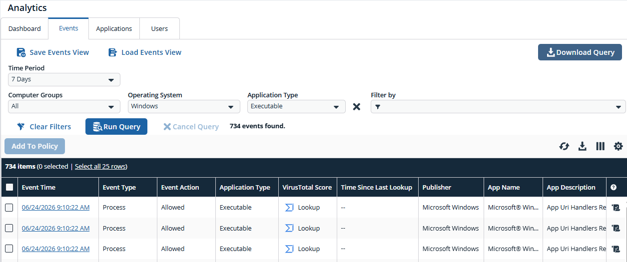Click the VirusTotal icon in the first row
Viewport: 627px width, 262px height.
289,207
